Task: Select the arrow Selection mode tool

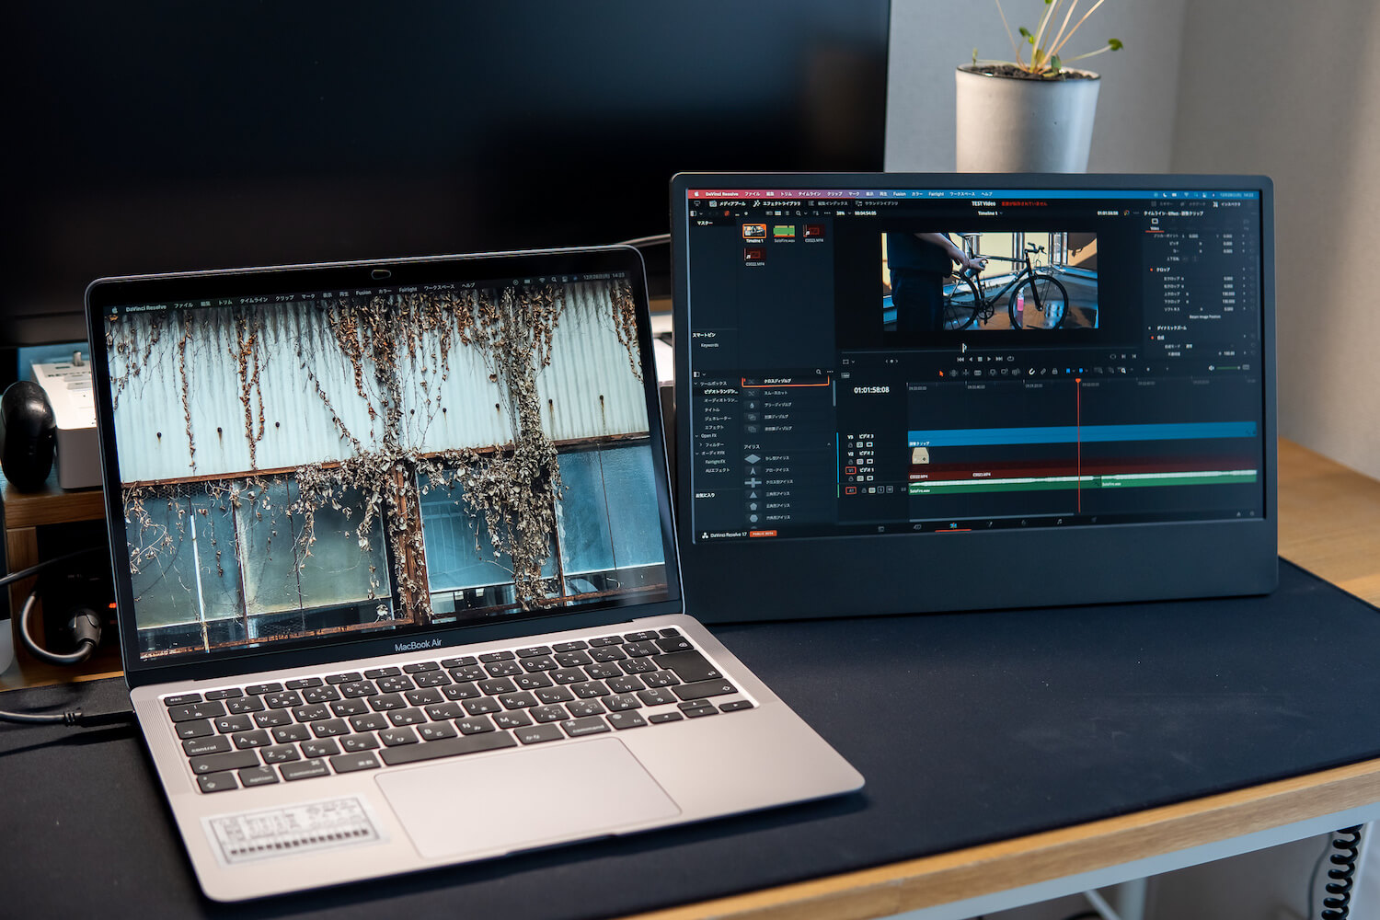Action: click(941, 373)
